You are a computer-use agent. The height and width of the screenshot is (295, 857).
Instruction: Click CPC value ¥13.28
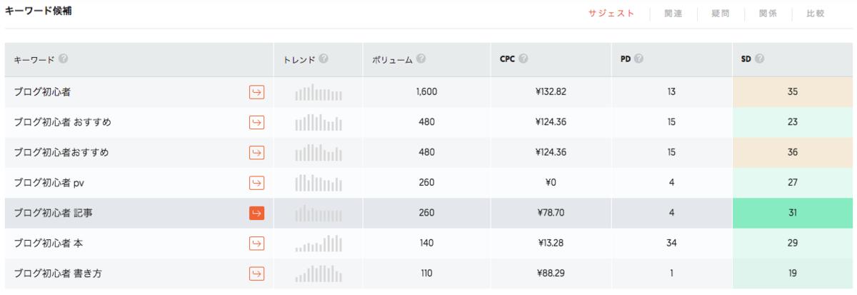coord(551,244)
